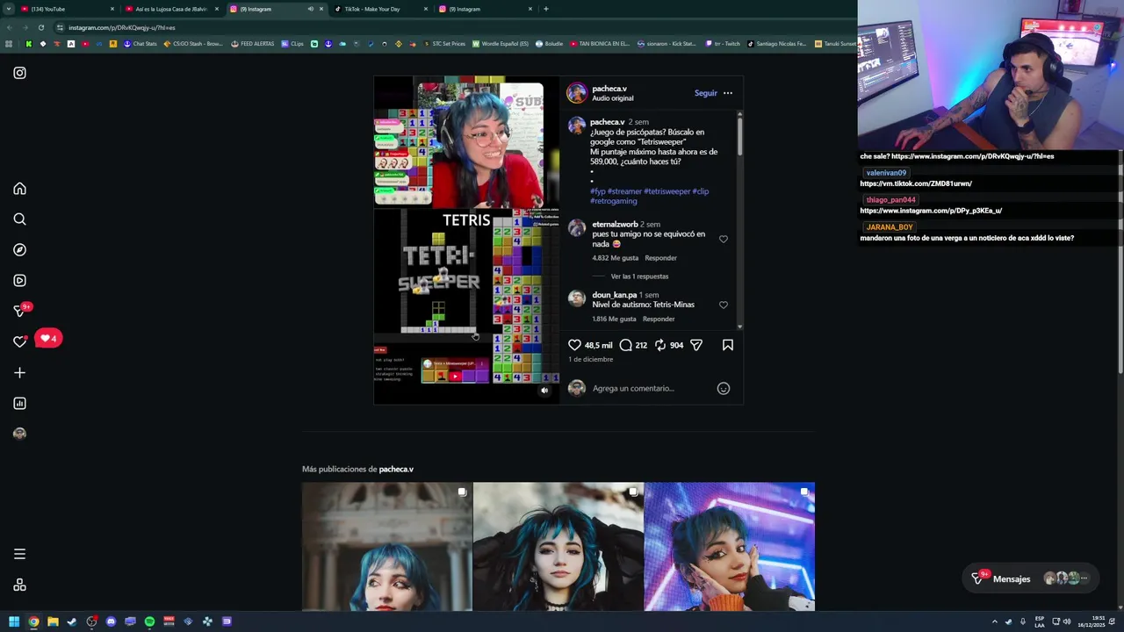Open thiago_pan044's Instagram link in chat
This screenshot has width=1124, height=632.
(x=931, y=211)
